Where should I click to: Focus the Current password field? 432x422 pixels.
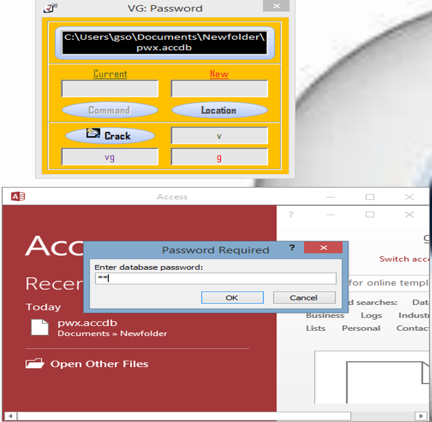[x=110, y=89]
